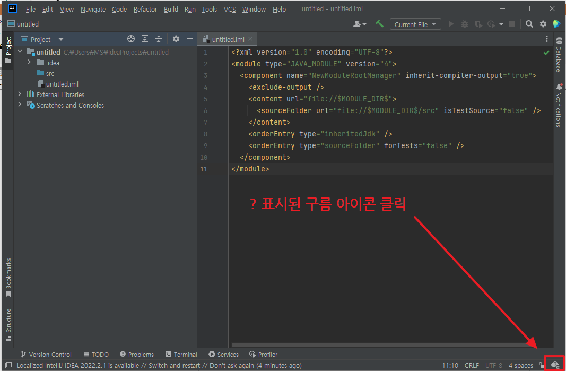Open the Edit menu
The width and height of the screenshot is (566, 371).
(48, 10)
